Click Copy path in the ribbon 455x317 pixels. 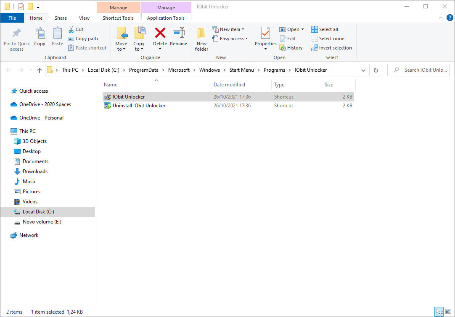[83, 39]
